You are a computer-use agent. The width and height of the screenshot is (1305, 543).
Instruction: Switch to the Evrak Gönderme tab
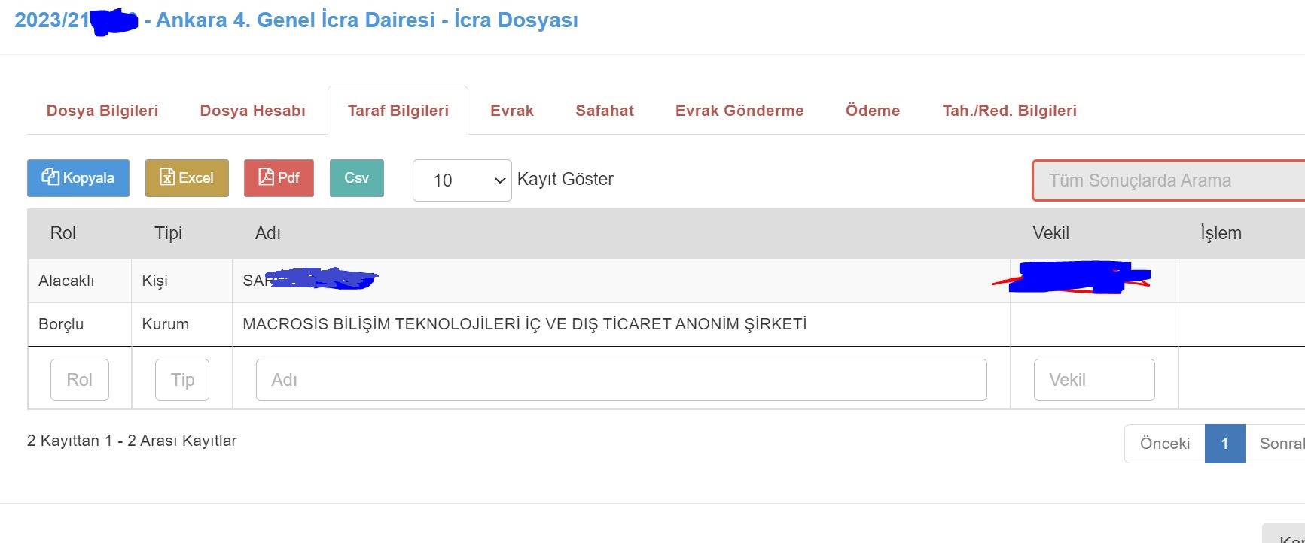tap(739, 111)
